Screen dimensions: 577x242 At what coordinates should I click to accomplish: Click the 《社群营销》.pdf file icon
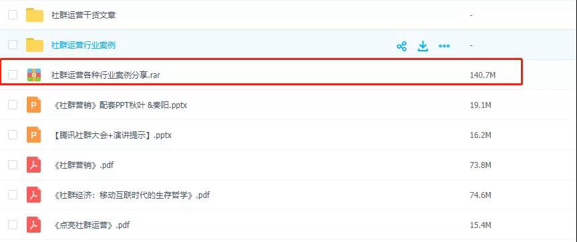(34, 165)
